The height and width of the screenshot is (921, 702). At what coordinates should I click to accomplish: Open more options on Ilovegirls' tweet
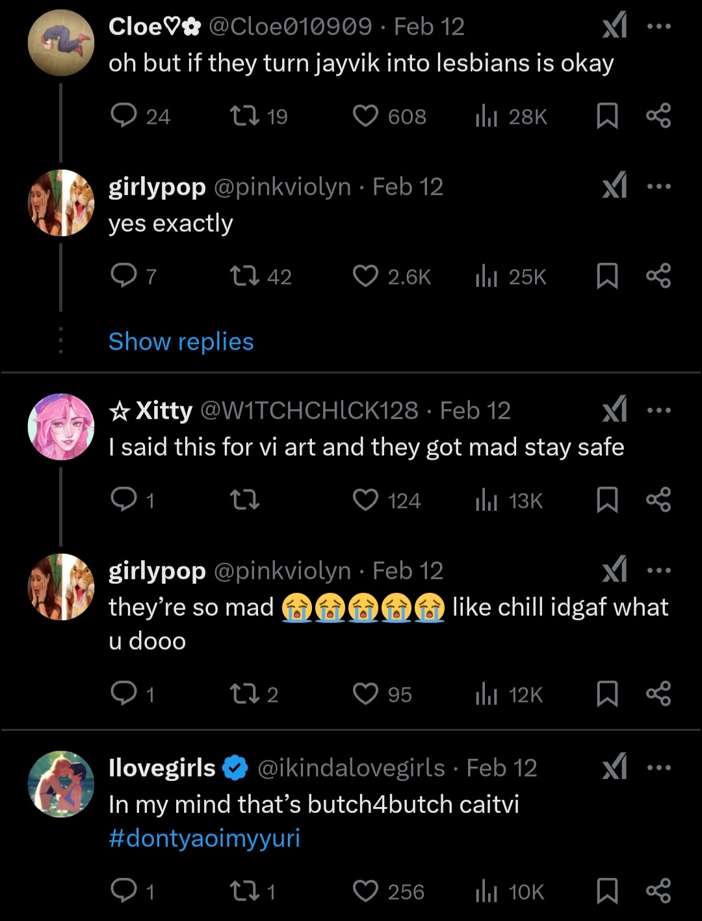coord(658,767)
